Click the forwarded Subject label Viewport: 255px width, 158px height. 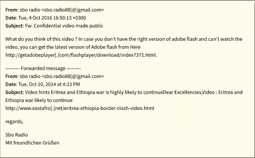pyautogui.click(x=14, y=92)
